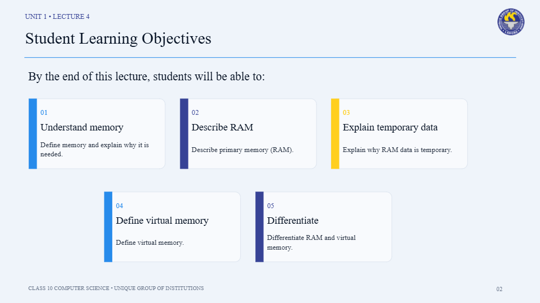Click the Class 10 Computer Science footer
This screenshot has width=540, height=303.
click(116, 288)
